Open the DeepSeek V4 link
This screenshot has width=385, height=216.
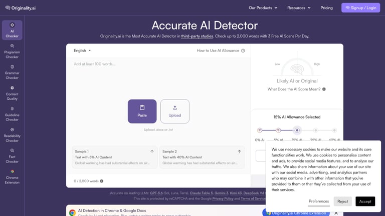pyautogui.click(x=254, y=193)
